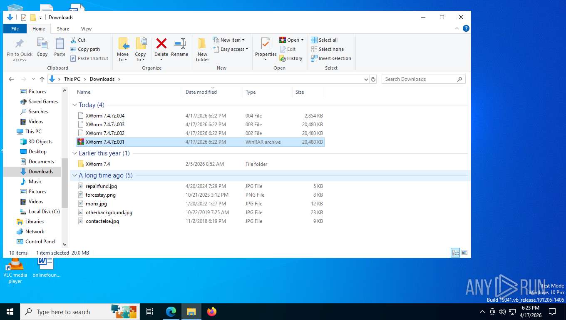Screen dimensions: 566x320
Task: Click Copy path command
Action: [x=85, y=49]
